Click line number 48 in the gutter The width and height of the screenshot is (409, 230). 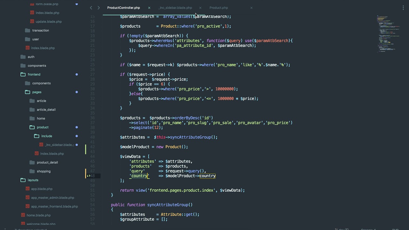(x=92, y=176)
